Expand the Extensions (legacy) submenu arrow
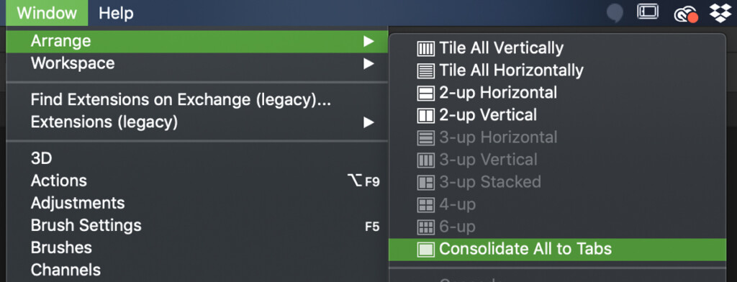Screen dimensions: 737x282 pyautogui.click(x=368, y=123)
